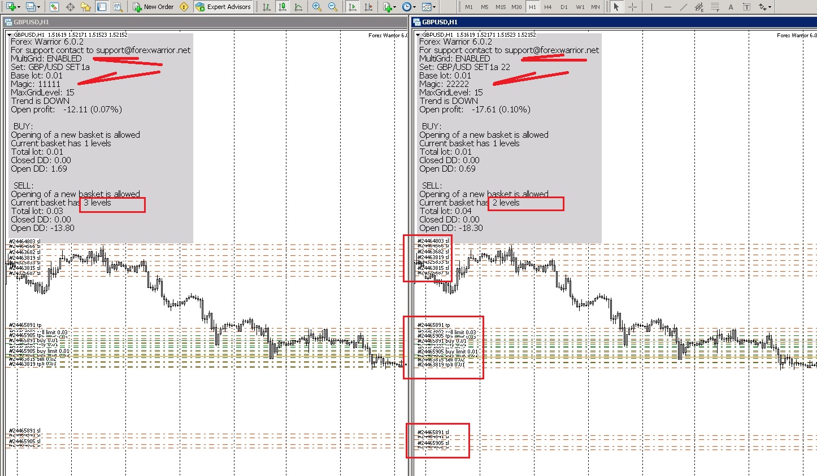Expand the Periods dropdown arrow
The width and height of the screenshot is (817, 476).
[x=415, y=7]
